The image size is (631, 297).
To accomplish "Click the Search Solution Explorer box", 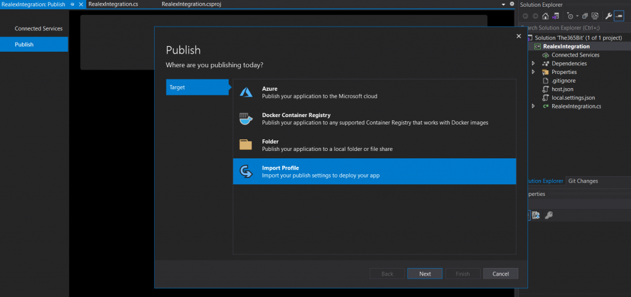I will coord(575,28).
